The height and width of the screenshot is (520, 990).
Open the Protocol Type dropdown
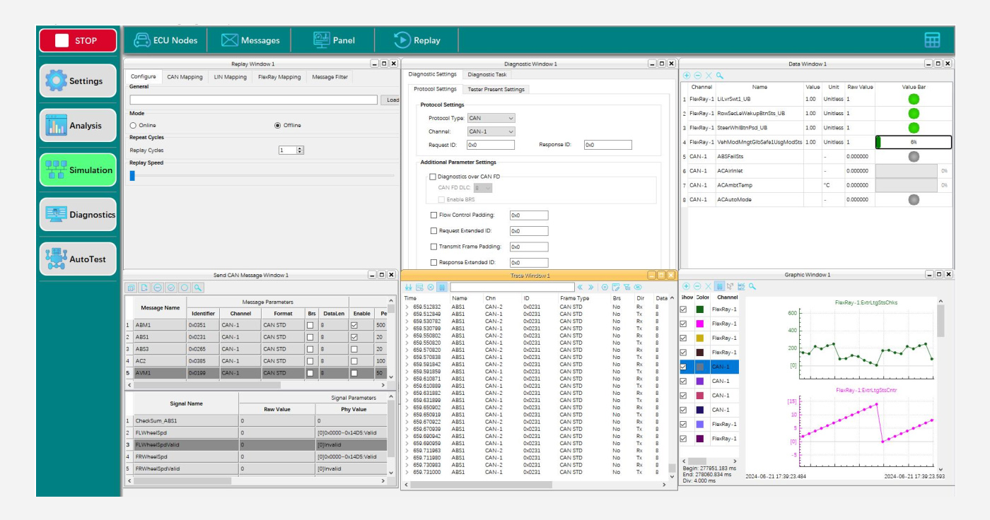point(491,118)
